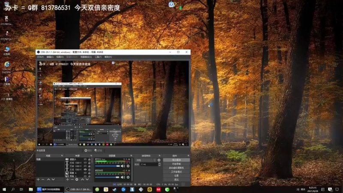Toggle lock on the first text source
Screen dimensions: 343x193
click(x=89, y=163)
